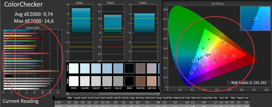Click the 0,49 value in the x CIE31 row

pos(227,102)
